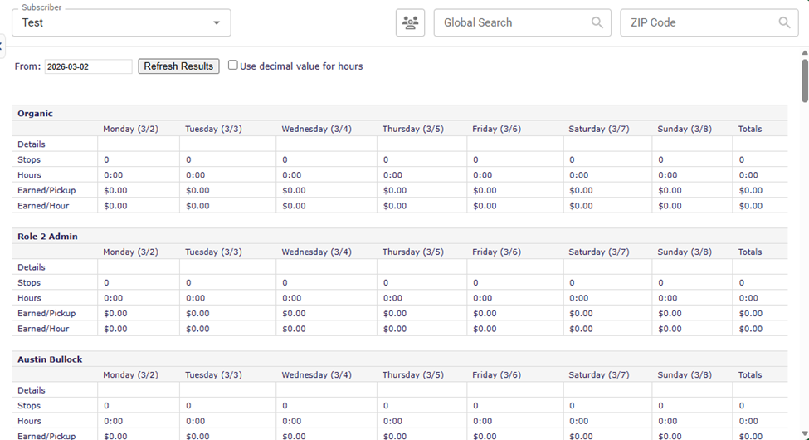Click Organic's Monday (3/2) column header

[130, 129]
